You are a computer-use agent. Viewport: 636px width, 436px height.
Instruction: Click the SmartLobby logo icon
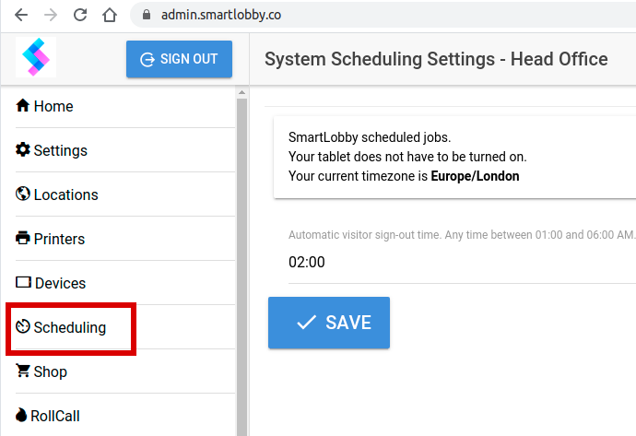tap(36, 57)
